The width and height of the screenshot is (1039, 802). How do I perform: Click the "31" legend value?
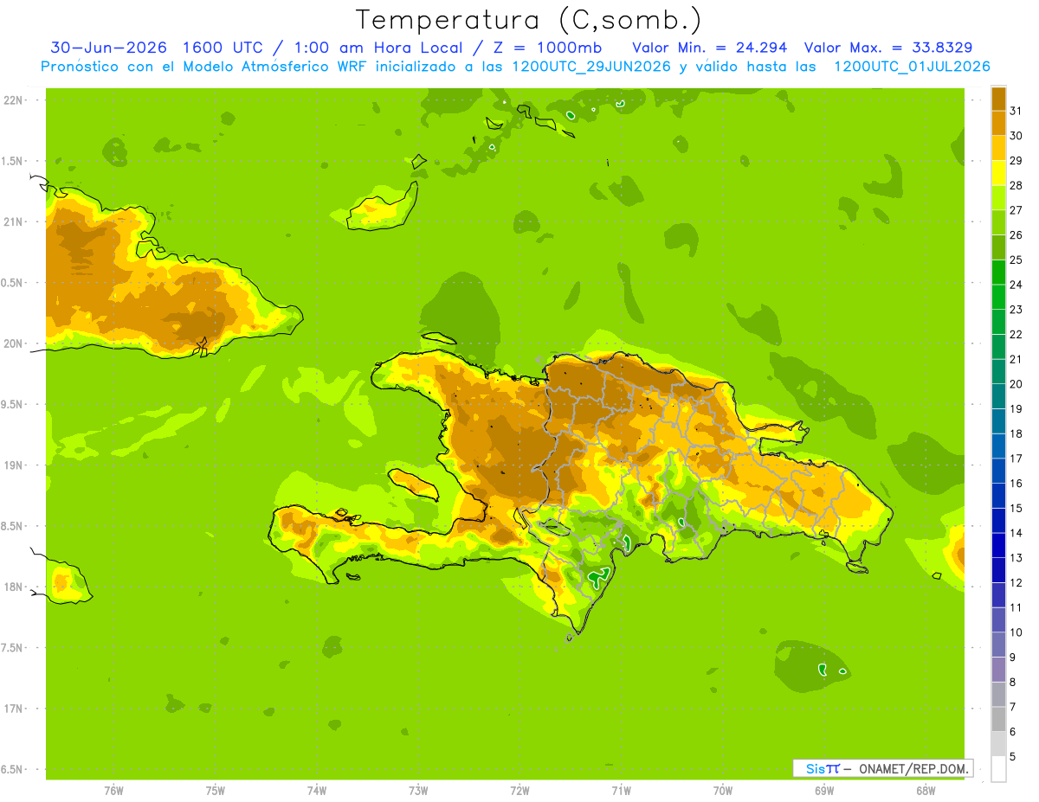tap(1016, 111)
